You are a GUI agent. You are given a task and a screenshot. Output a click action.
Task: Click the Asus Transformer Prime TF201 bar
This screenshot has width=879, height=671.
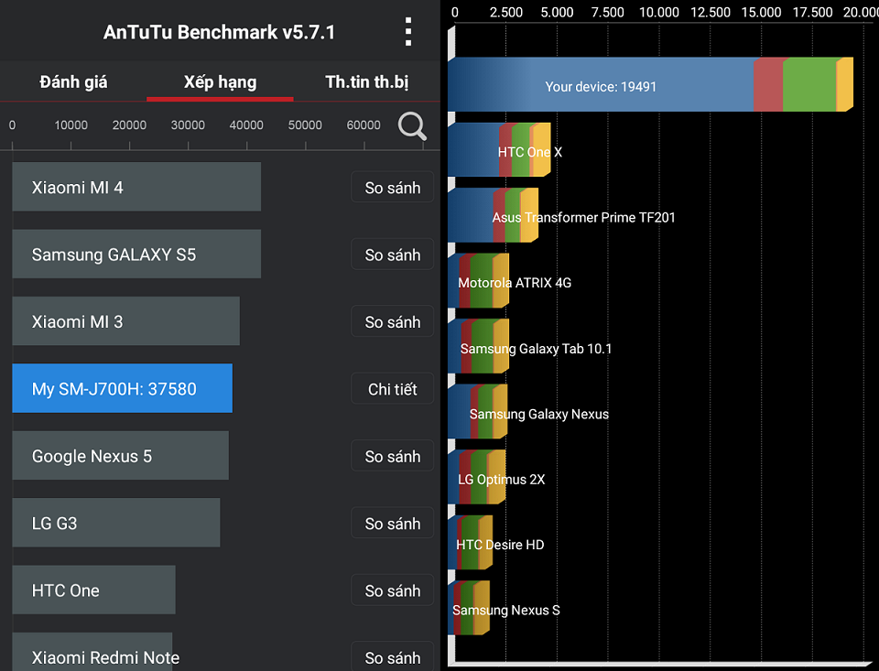(494, 216)
